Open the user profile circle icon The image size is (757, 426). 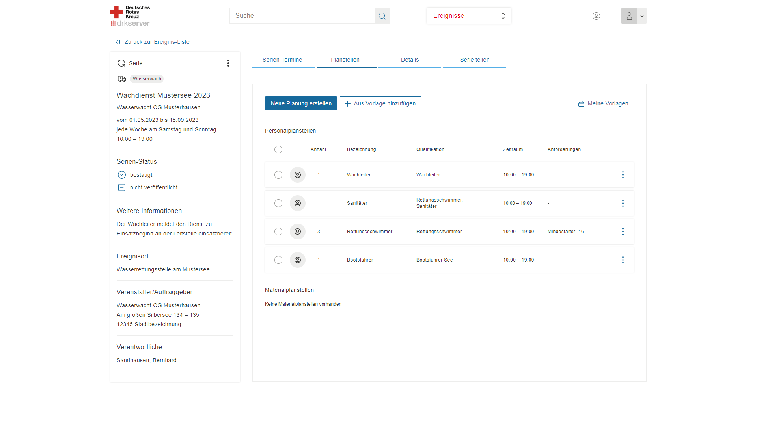(x=596, y=16)
